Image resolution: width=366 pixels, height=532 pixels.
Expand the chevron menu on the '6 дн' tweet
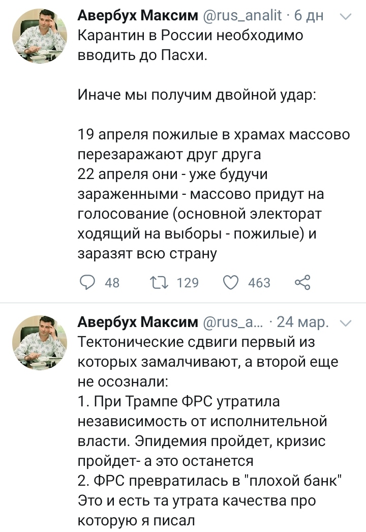[345, 17]
